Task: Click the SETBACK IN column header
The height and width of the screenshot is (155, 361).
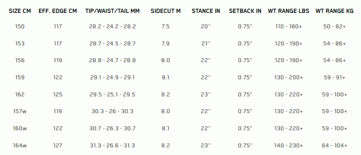Action: (245, 11)
